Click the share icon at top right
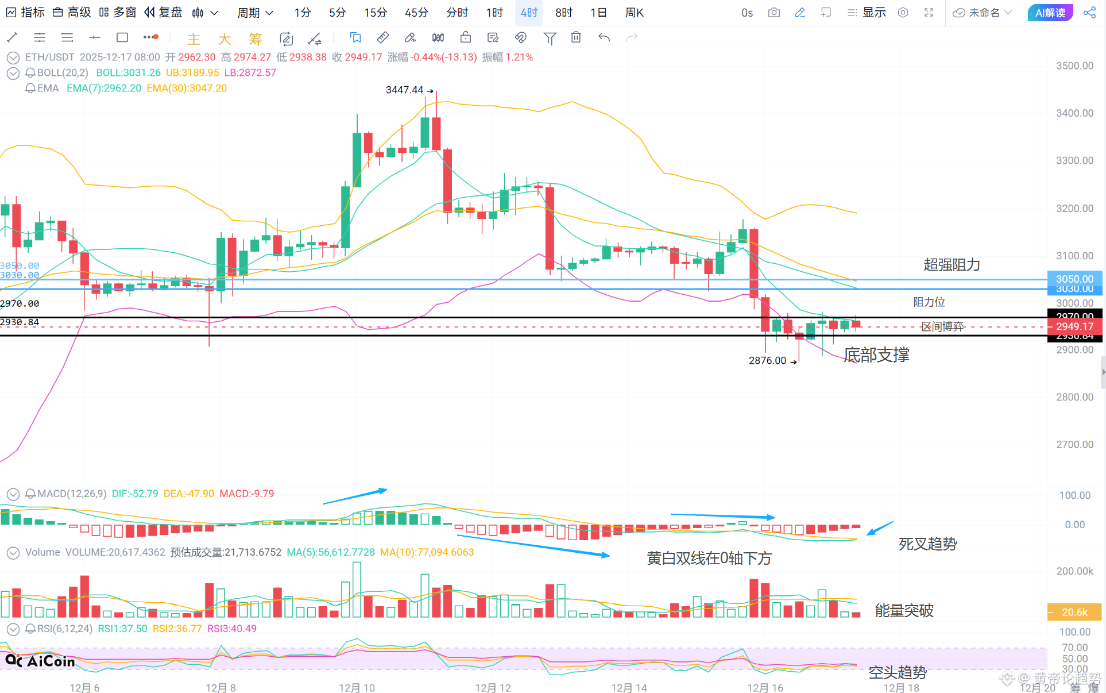The image size is (1106, 693). [x=1089, y=13]
